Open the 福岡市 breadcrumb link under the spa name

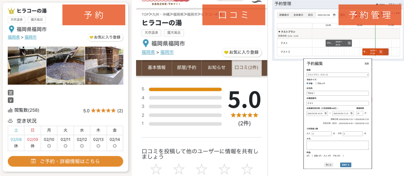coord(31,37)
